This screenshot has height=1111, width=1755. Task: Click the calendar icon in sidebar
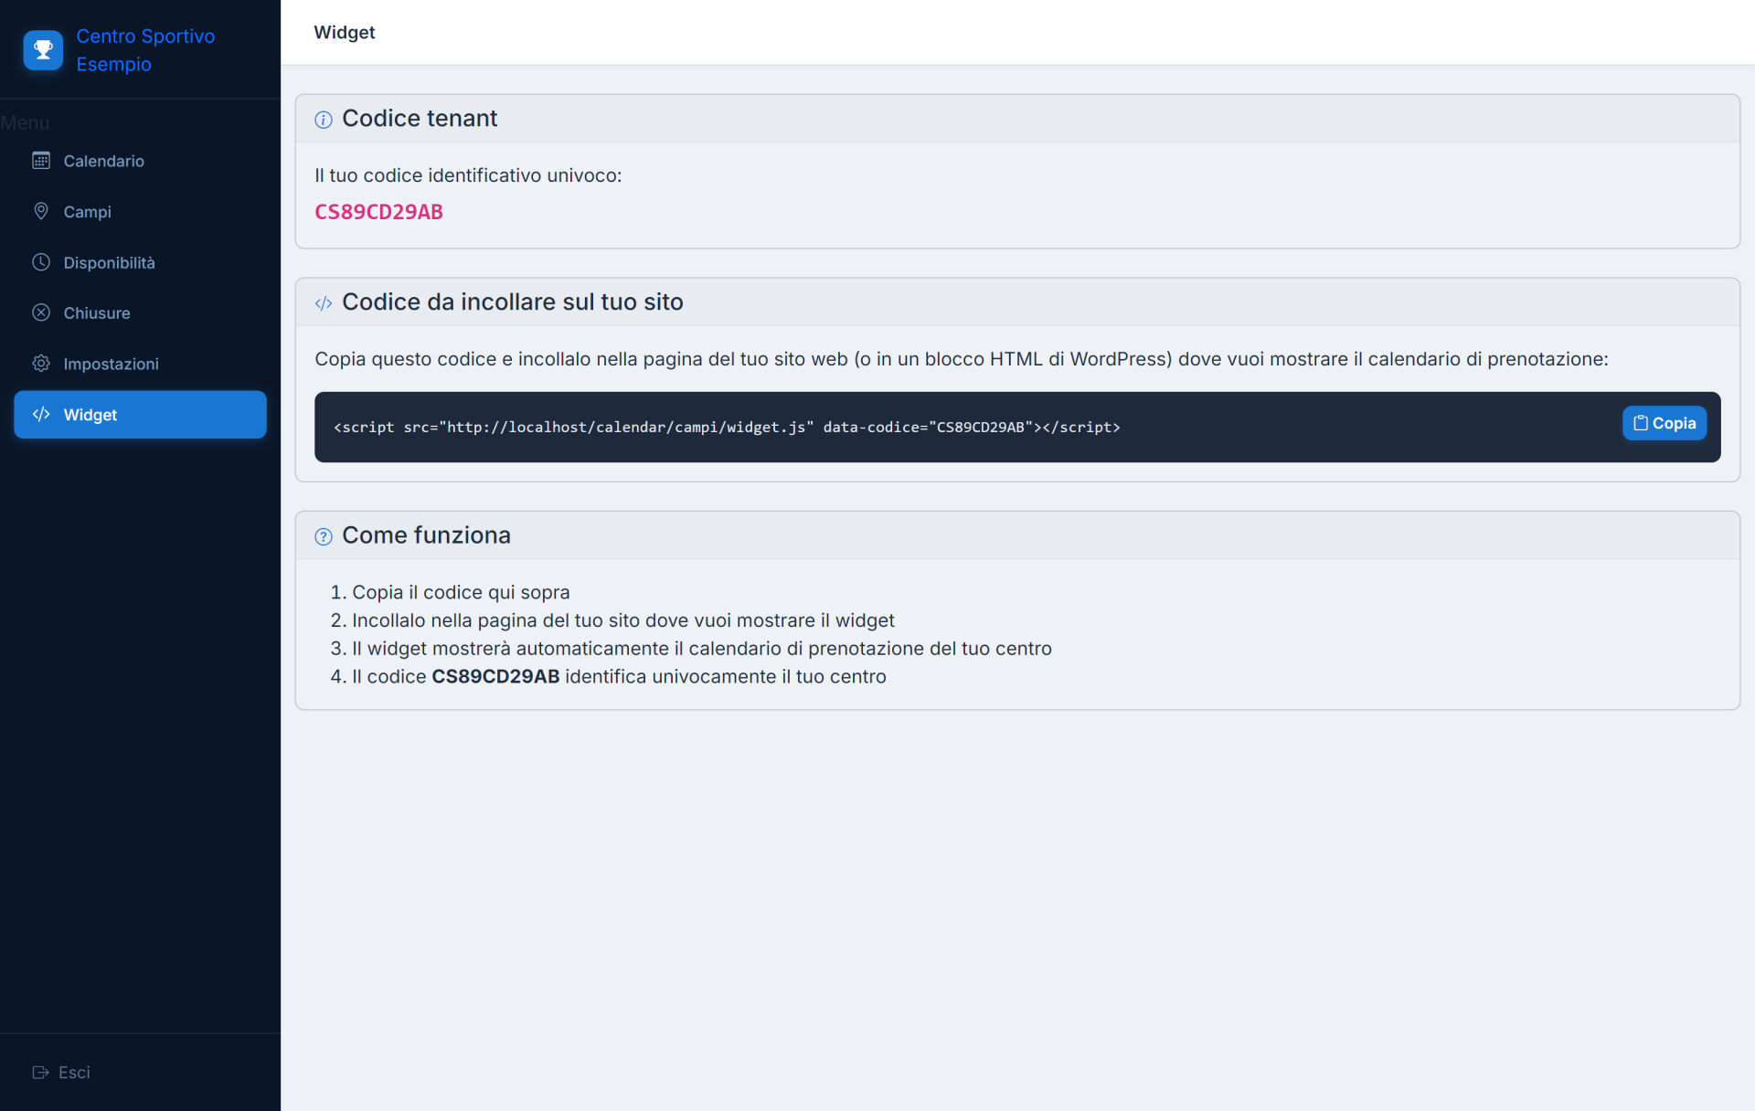[41, 161]
